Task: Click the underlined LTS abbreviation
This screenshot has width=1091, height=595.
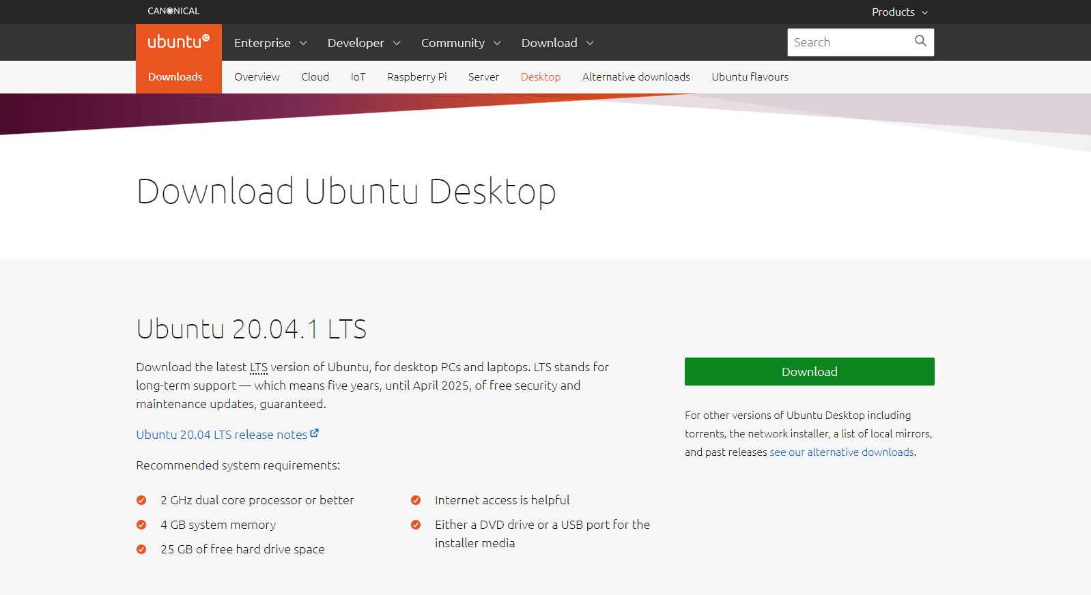Action: point(259,367)
